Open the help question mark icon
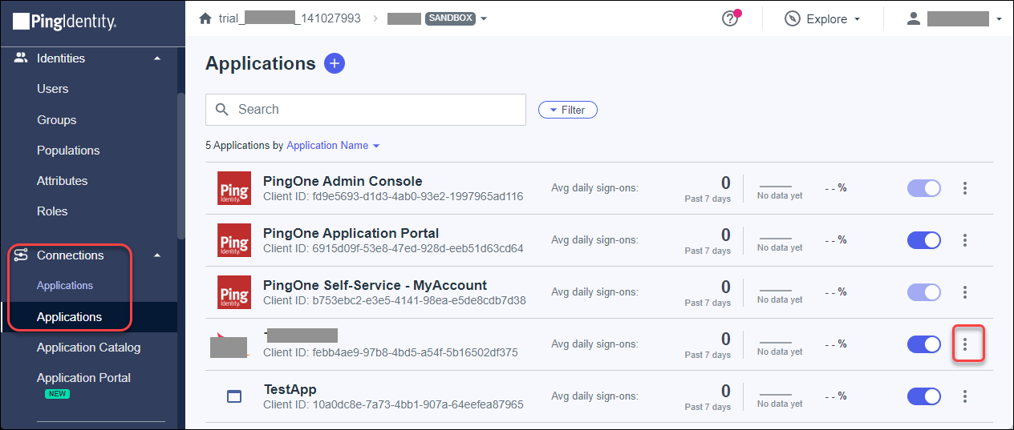This screenshot has width=1014, height=430. [729, 19]
